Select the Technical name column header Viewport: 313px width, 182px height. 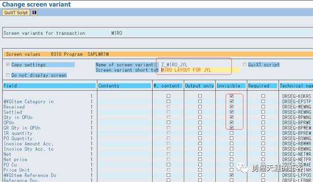pos(296,86)
